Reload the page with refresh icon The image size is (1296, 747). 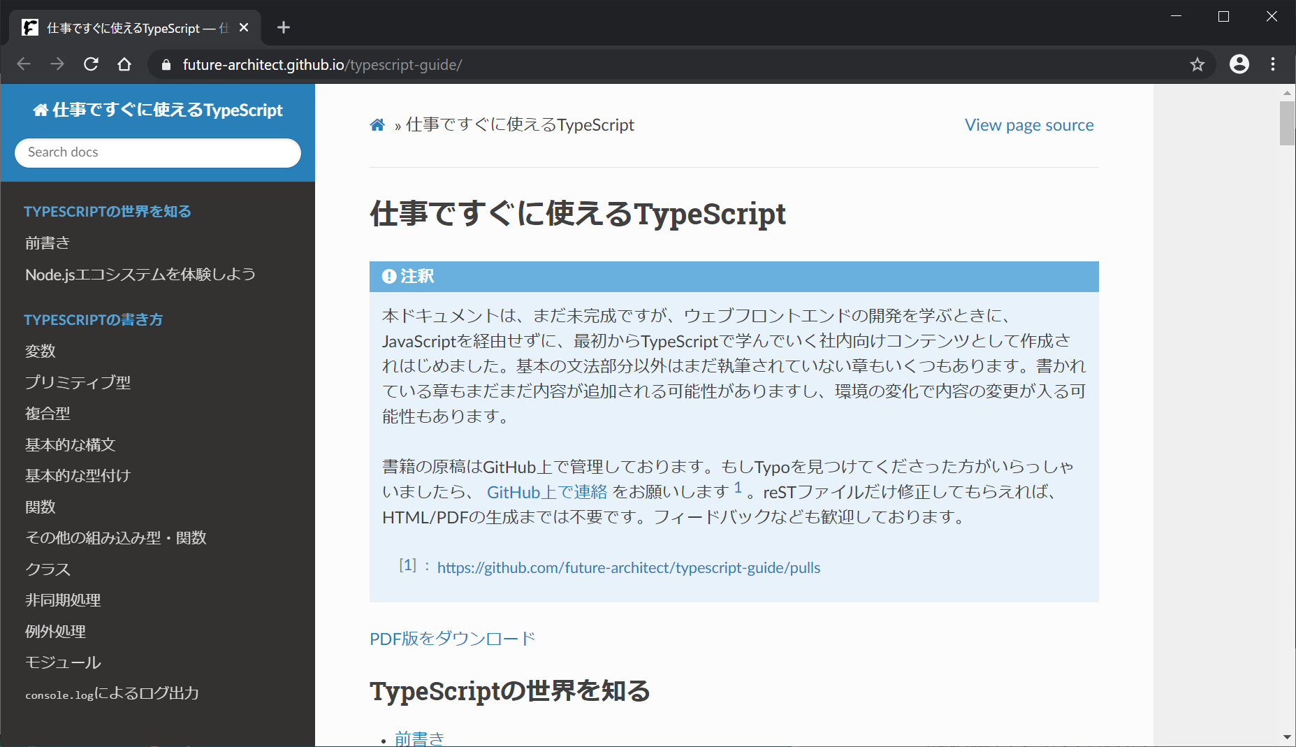[91, 64]
